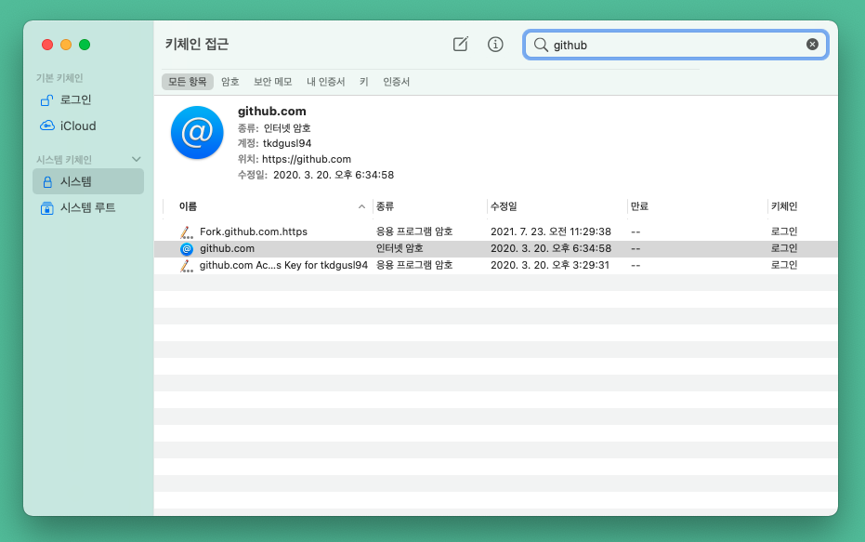The height and width of the screenshot is (542, 865).
Task: Click the 인터넷 암호 type cell in the list
Action: point(400,248)
